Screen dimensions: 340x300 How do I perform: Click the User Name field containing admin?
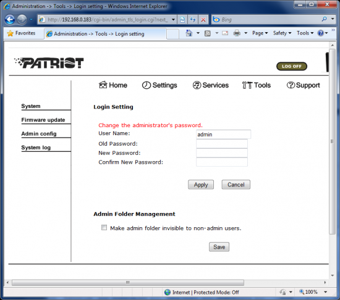[223, 135]
